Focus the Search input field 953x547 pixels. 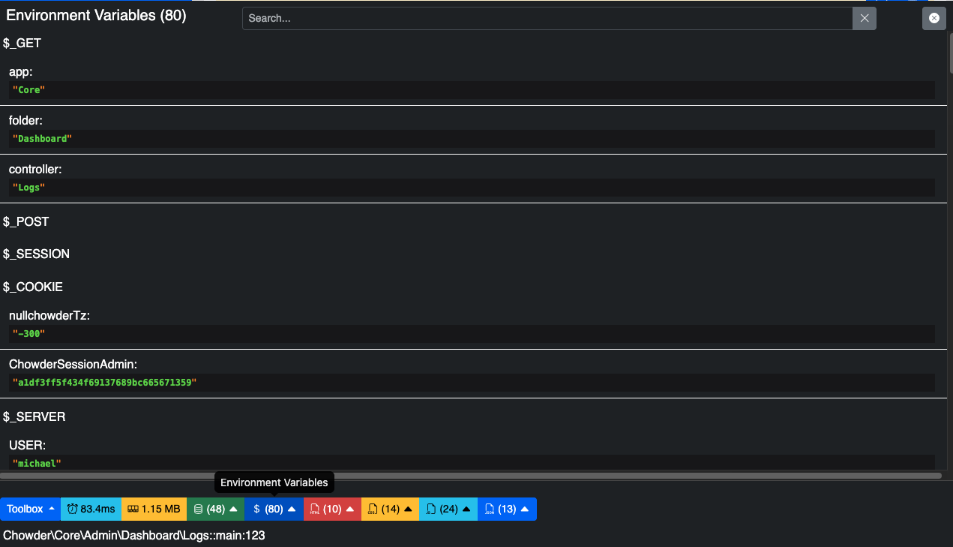(x=547, y=18)
